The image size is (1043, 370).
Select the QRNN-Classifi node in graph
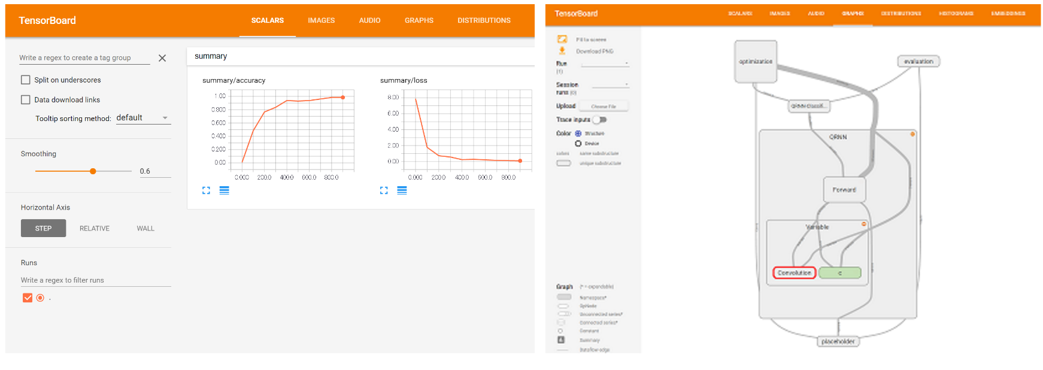coord(808,106)
